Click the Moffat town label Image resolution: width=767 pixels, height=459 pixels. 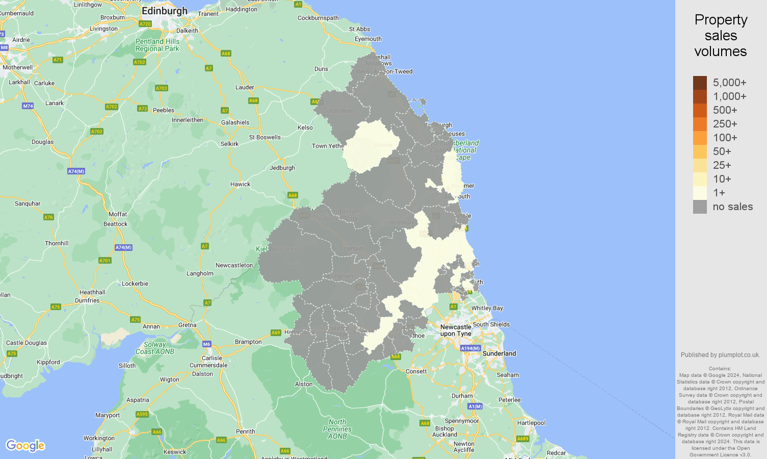coord(118,214)
